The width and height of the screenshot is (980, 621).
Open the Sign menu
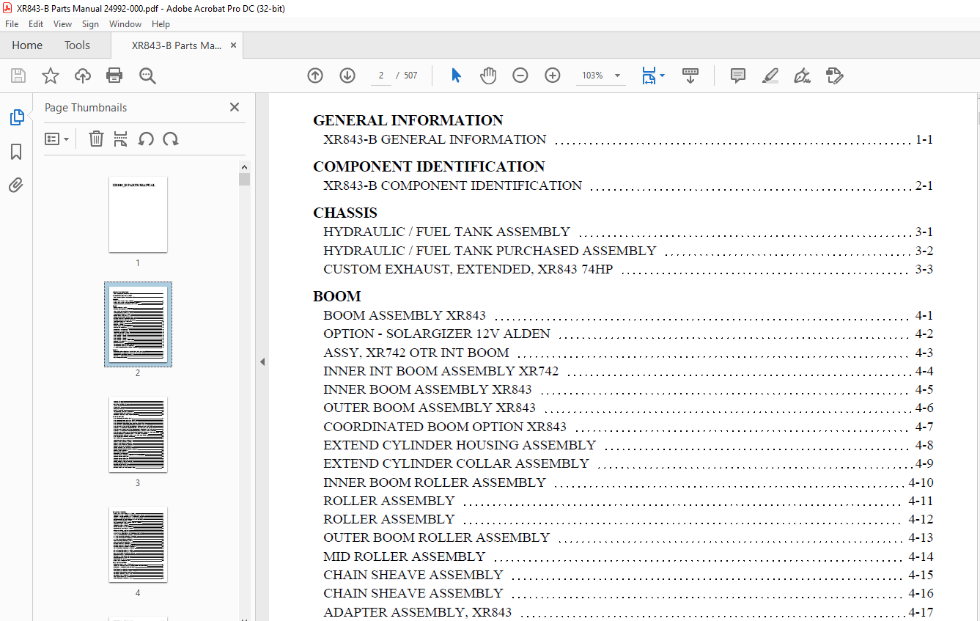pos(90,24)
